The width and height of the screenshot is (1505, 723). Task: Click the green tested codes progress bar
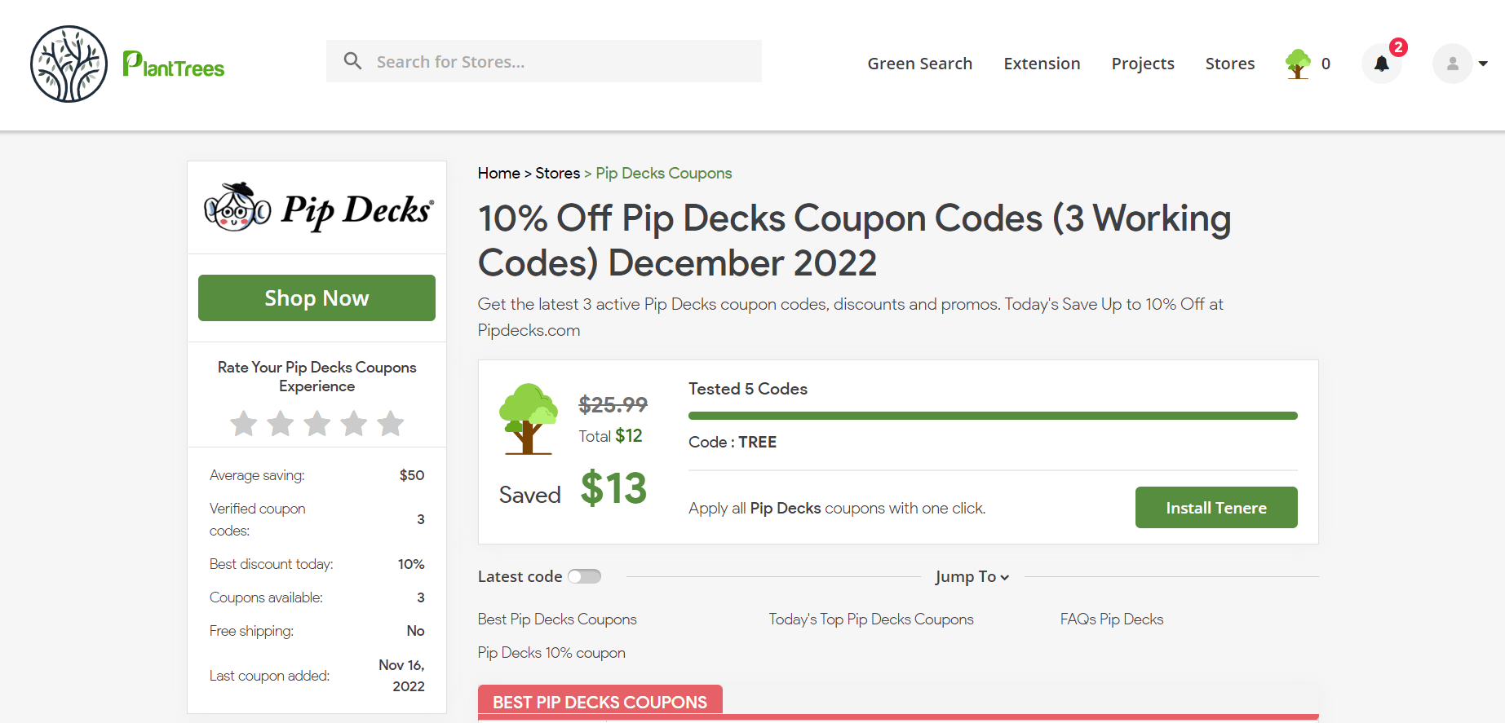point(992,416)
